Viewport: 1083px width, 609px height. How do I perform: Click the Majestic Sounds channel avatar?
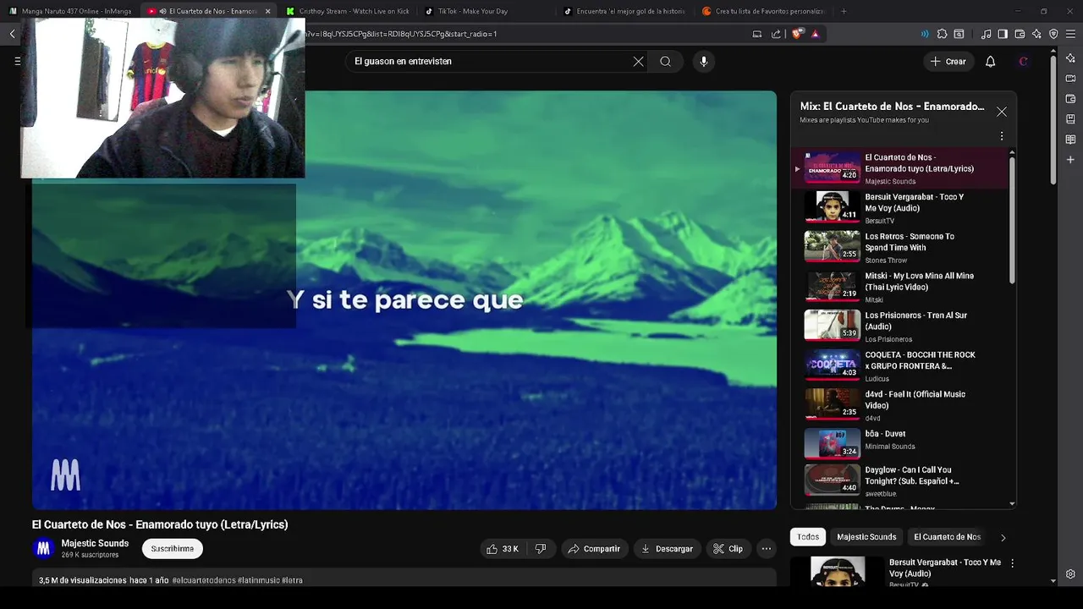[43, 549]
